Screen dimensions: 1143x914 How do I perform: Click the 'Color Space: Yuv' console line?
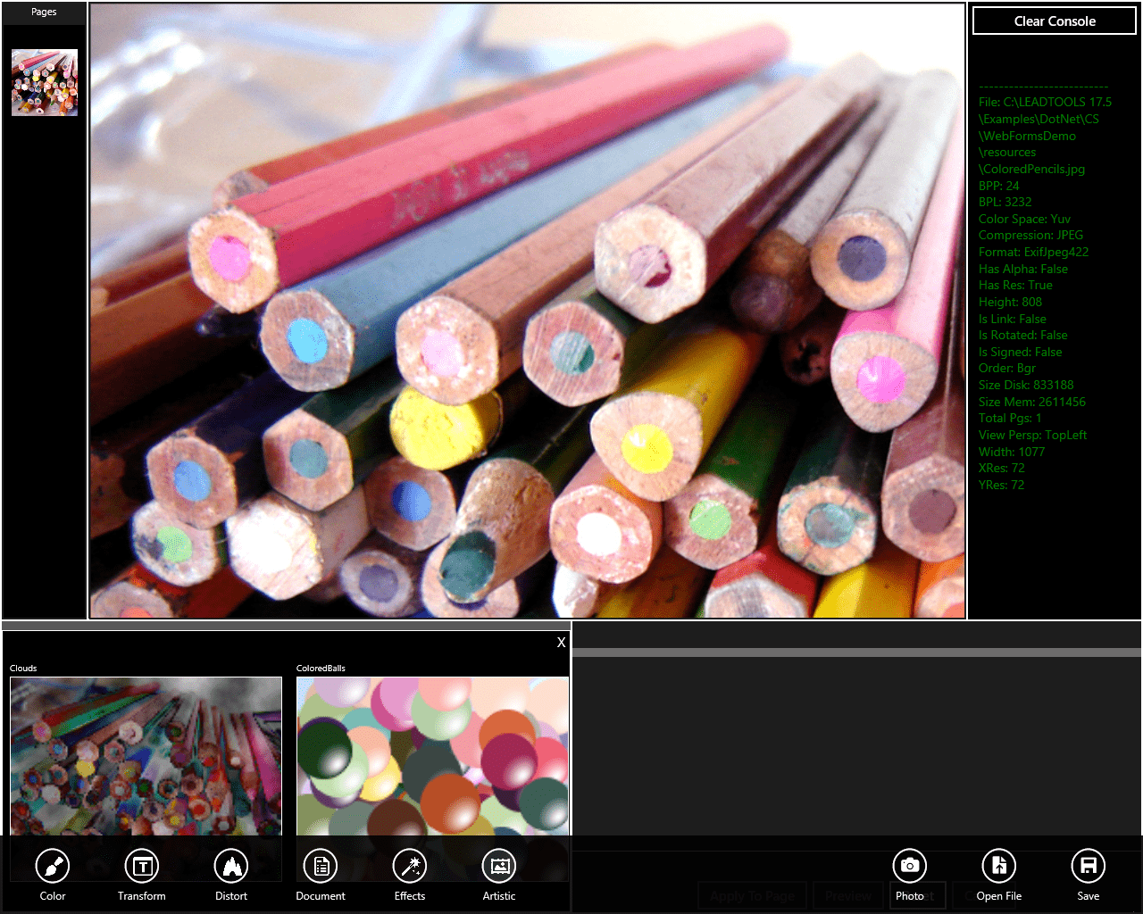click(1024, 219)
